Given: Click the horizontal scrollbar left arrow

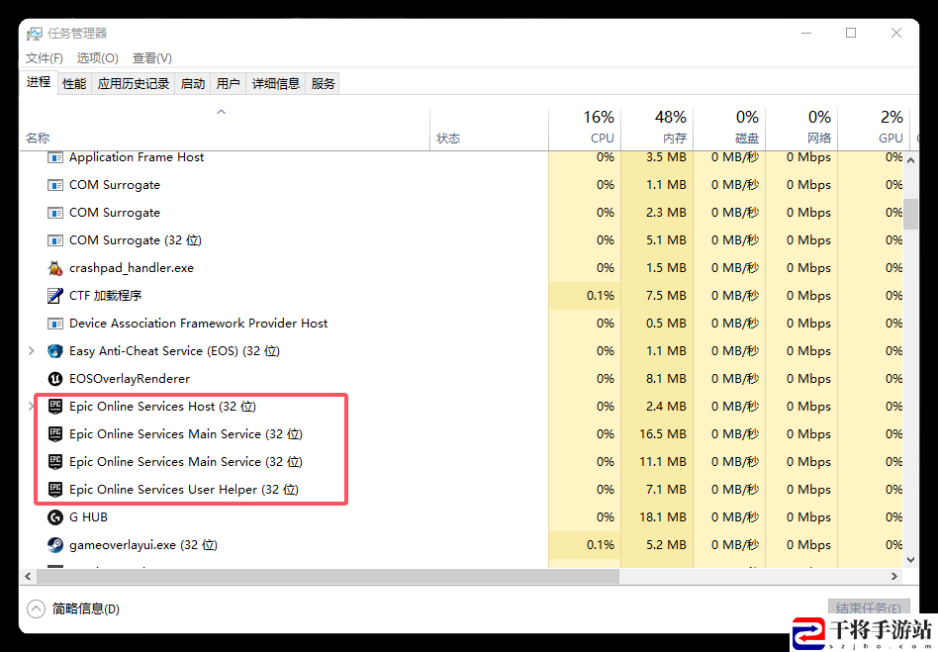Looking at the screenshot, I should coord(28,577).
